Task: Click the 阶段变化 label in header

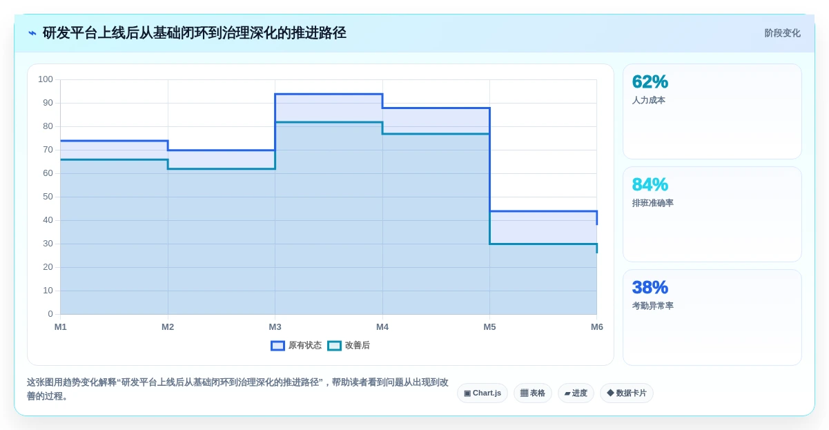Action: click(x=782, y=33)
